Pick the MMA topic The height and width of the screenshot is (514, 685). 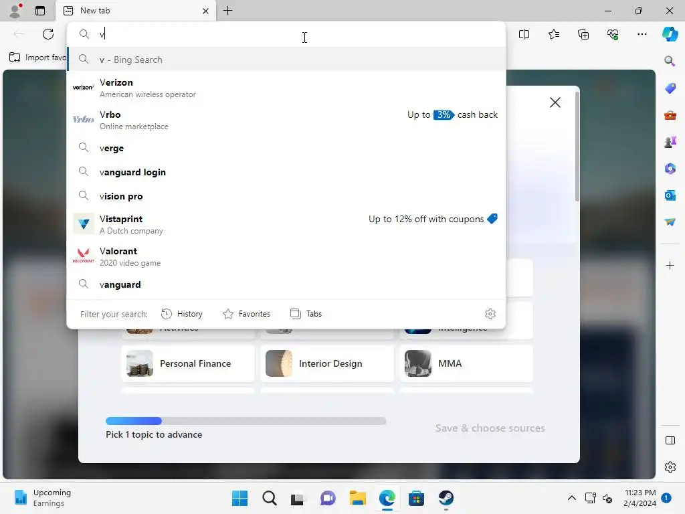click(466, 363)
